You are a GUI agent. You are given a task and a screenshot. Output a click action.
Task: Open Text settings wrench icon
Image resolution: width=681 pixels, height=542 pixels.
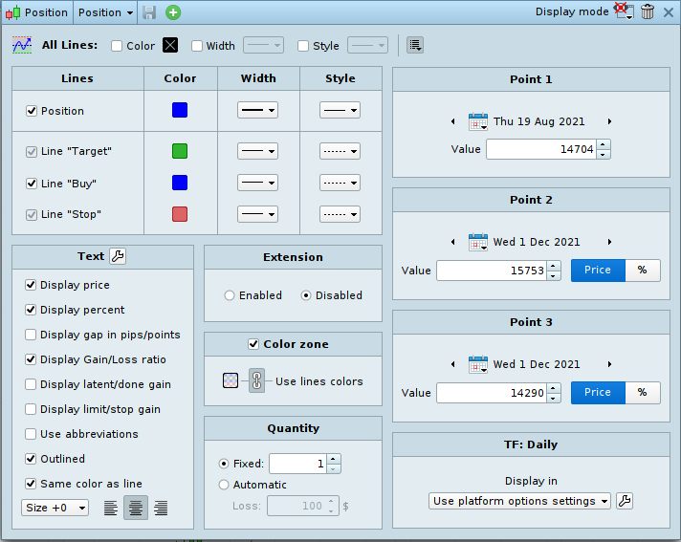point(118,256)
